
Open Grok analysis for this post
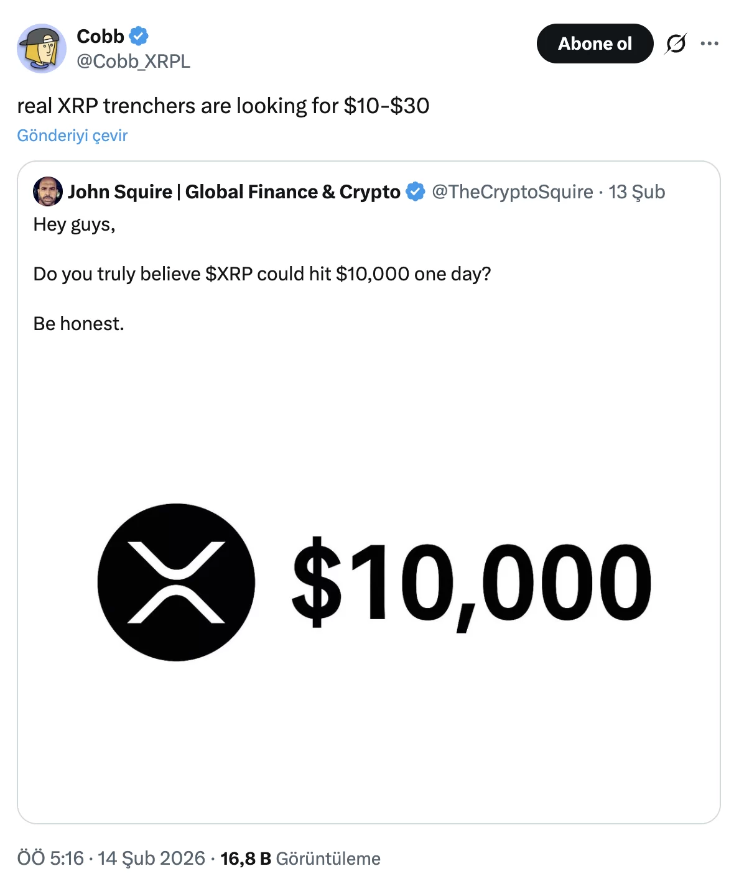tap(677, 44)
